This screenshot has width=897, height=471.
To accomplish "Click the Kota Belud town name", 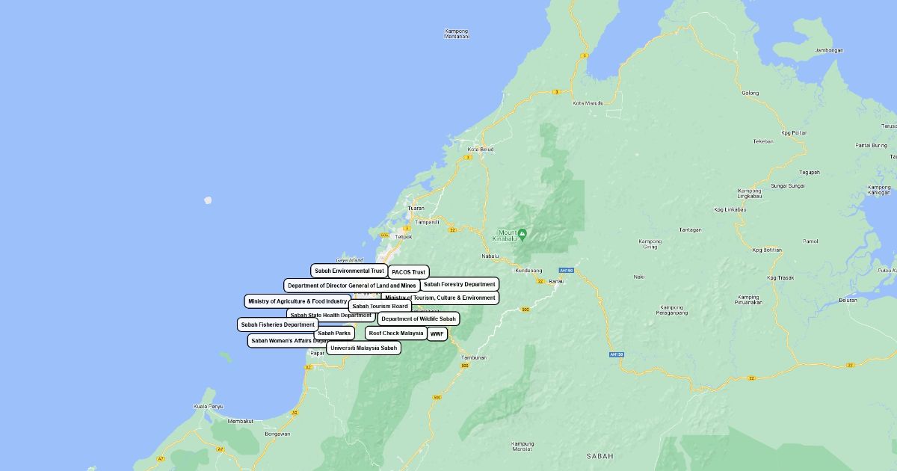I will (x=480, y=150).
